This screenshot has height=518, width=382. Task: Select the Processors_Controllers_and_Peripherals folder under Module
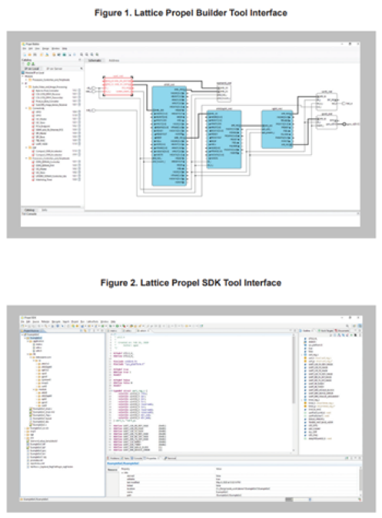(51, 80)
